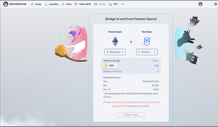
Task: Click the Bridgeable Range label
Action: pos(112,77)
